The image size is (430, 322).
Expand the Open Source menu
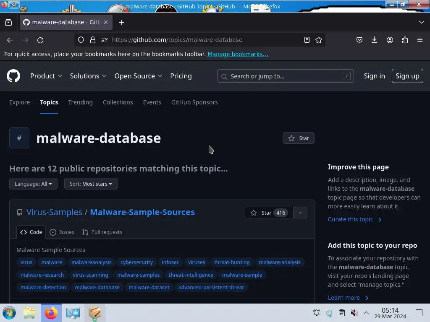point(138,76)
